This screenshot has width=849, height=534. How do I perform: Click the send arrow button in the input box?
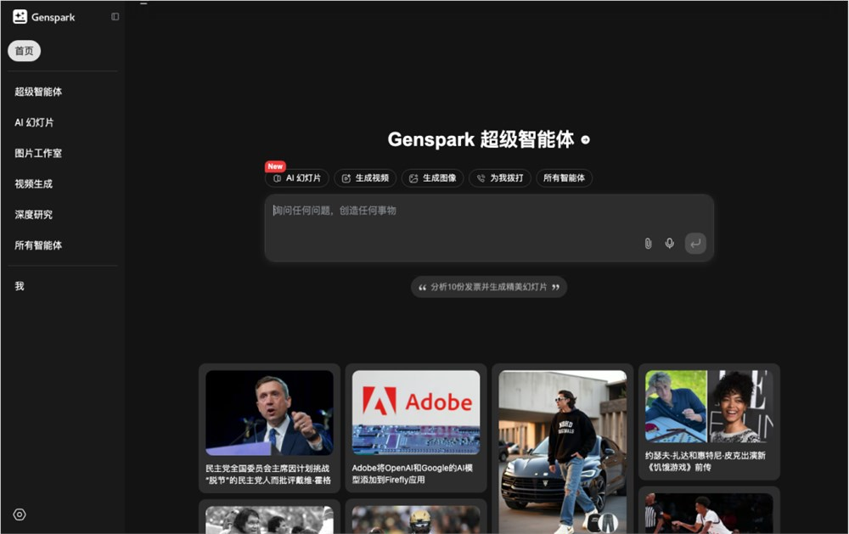coord(694,244)
